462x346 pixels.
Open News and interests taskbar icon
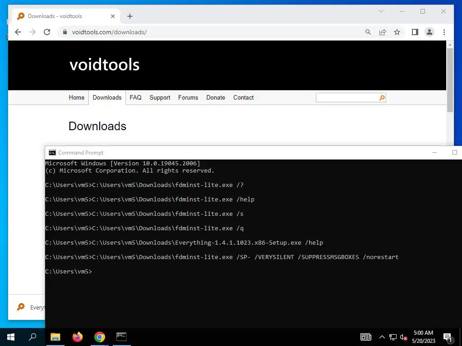[365, 337]
